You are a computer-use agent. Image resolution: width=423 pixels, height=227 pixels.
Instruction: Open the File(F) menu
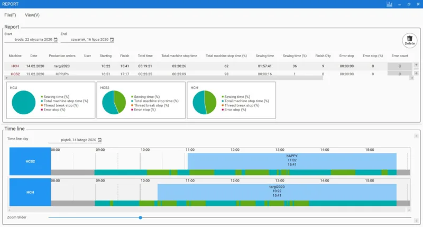point(10,15)
